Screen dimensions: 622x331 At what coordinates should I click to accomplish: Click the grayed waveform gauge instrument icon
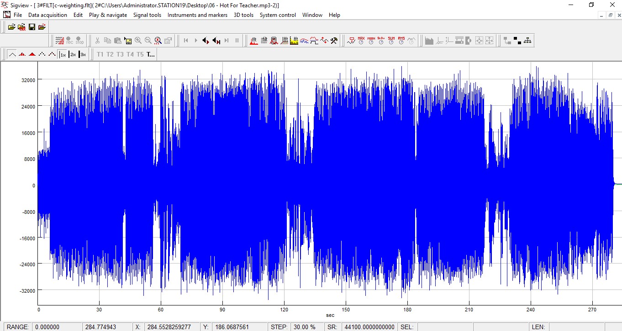pos(411,41)
